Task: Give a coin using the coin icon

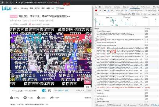Action: 25,98
